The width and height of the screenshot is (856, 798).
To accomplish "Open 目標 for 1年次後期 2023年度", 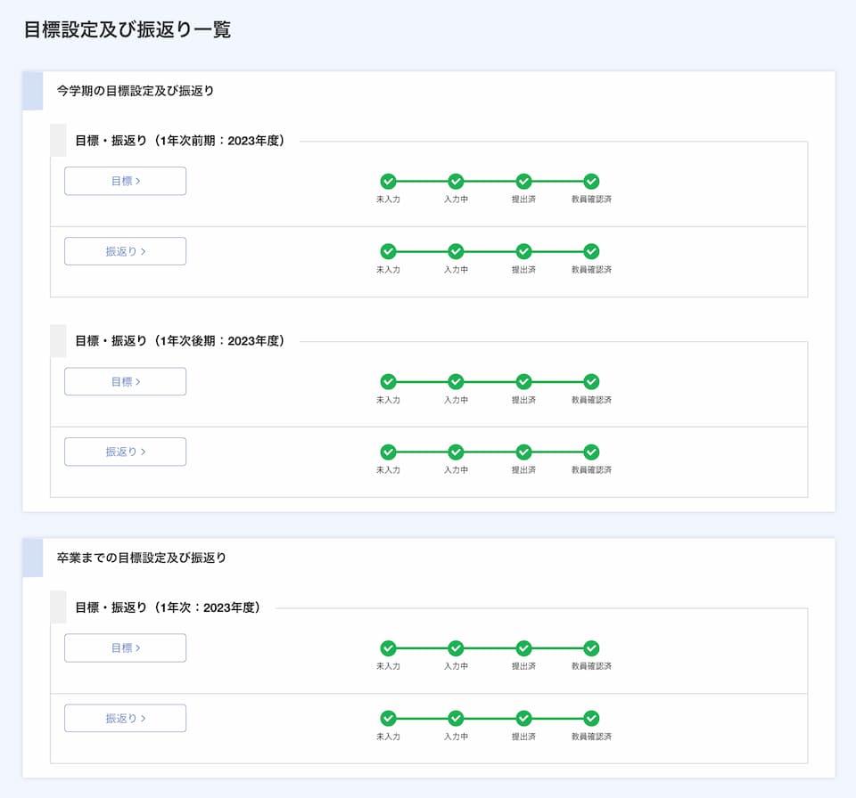I will 125,381.
